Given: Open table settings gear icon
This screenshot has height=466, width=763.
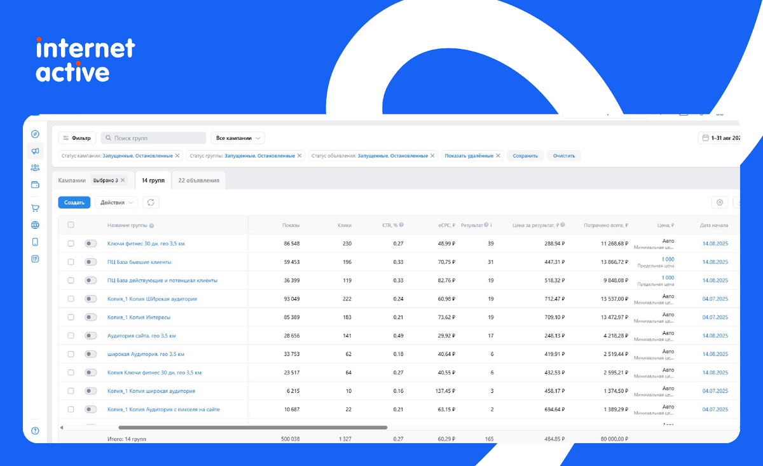Looking at the screenshot, I should coord(720,202).
